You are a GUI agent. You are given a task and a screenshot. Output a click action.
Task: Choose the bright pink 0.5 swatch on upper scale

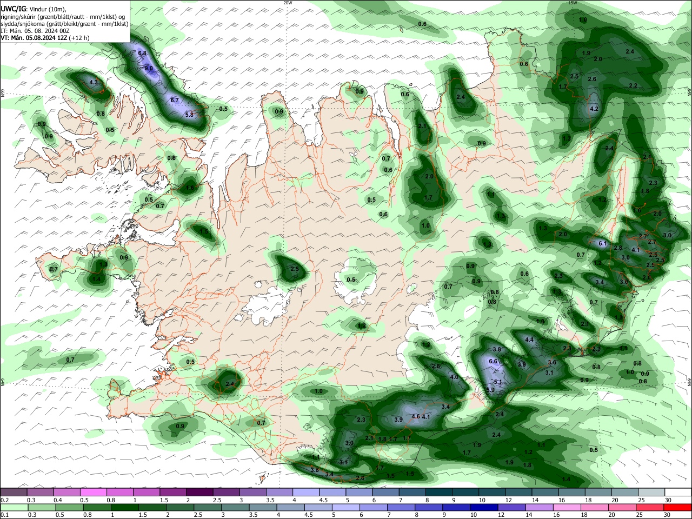[x=93, y=493]
